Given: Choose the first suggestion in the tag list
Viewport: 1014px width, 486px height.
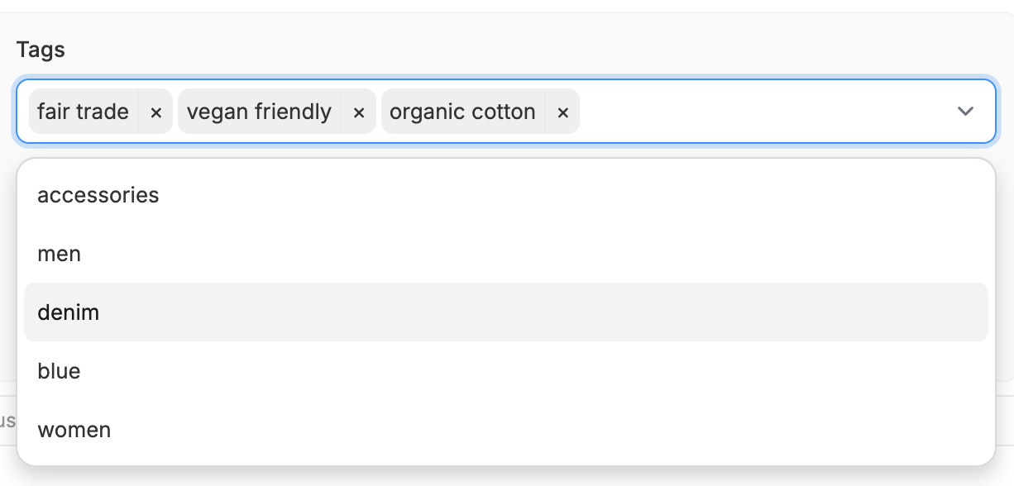Looking at the screenshot, I should pos(506,195).
